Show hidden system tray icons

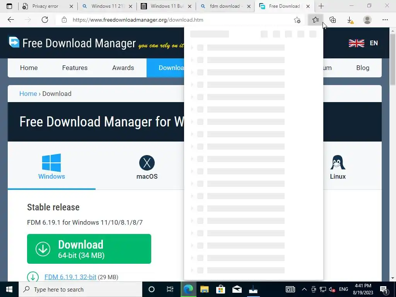304,289
